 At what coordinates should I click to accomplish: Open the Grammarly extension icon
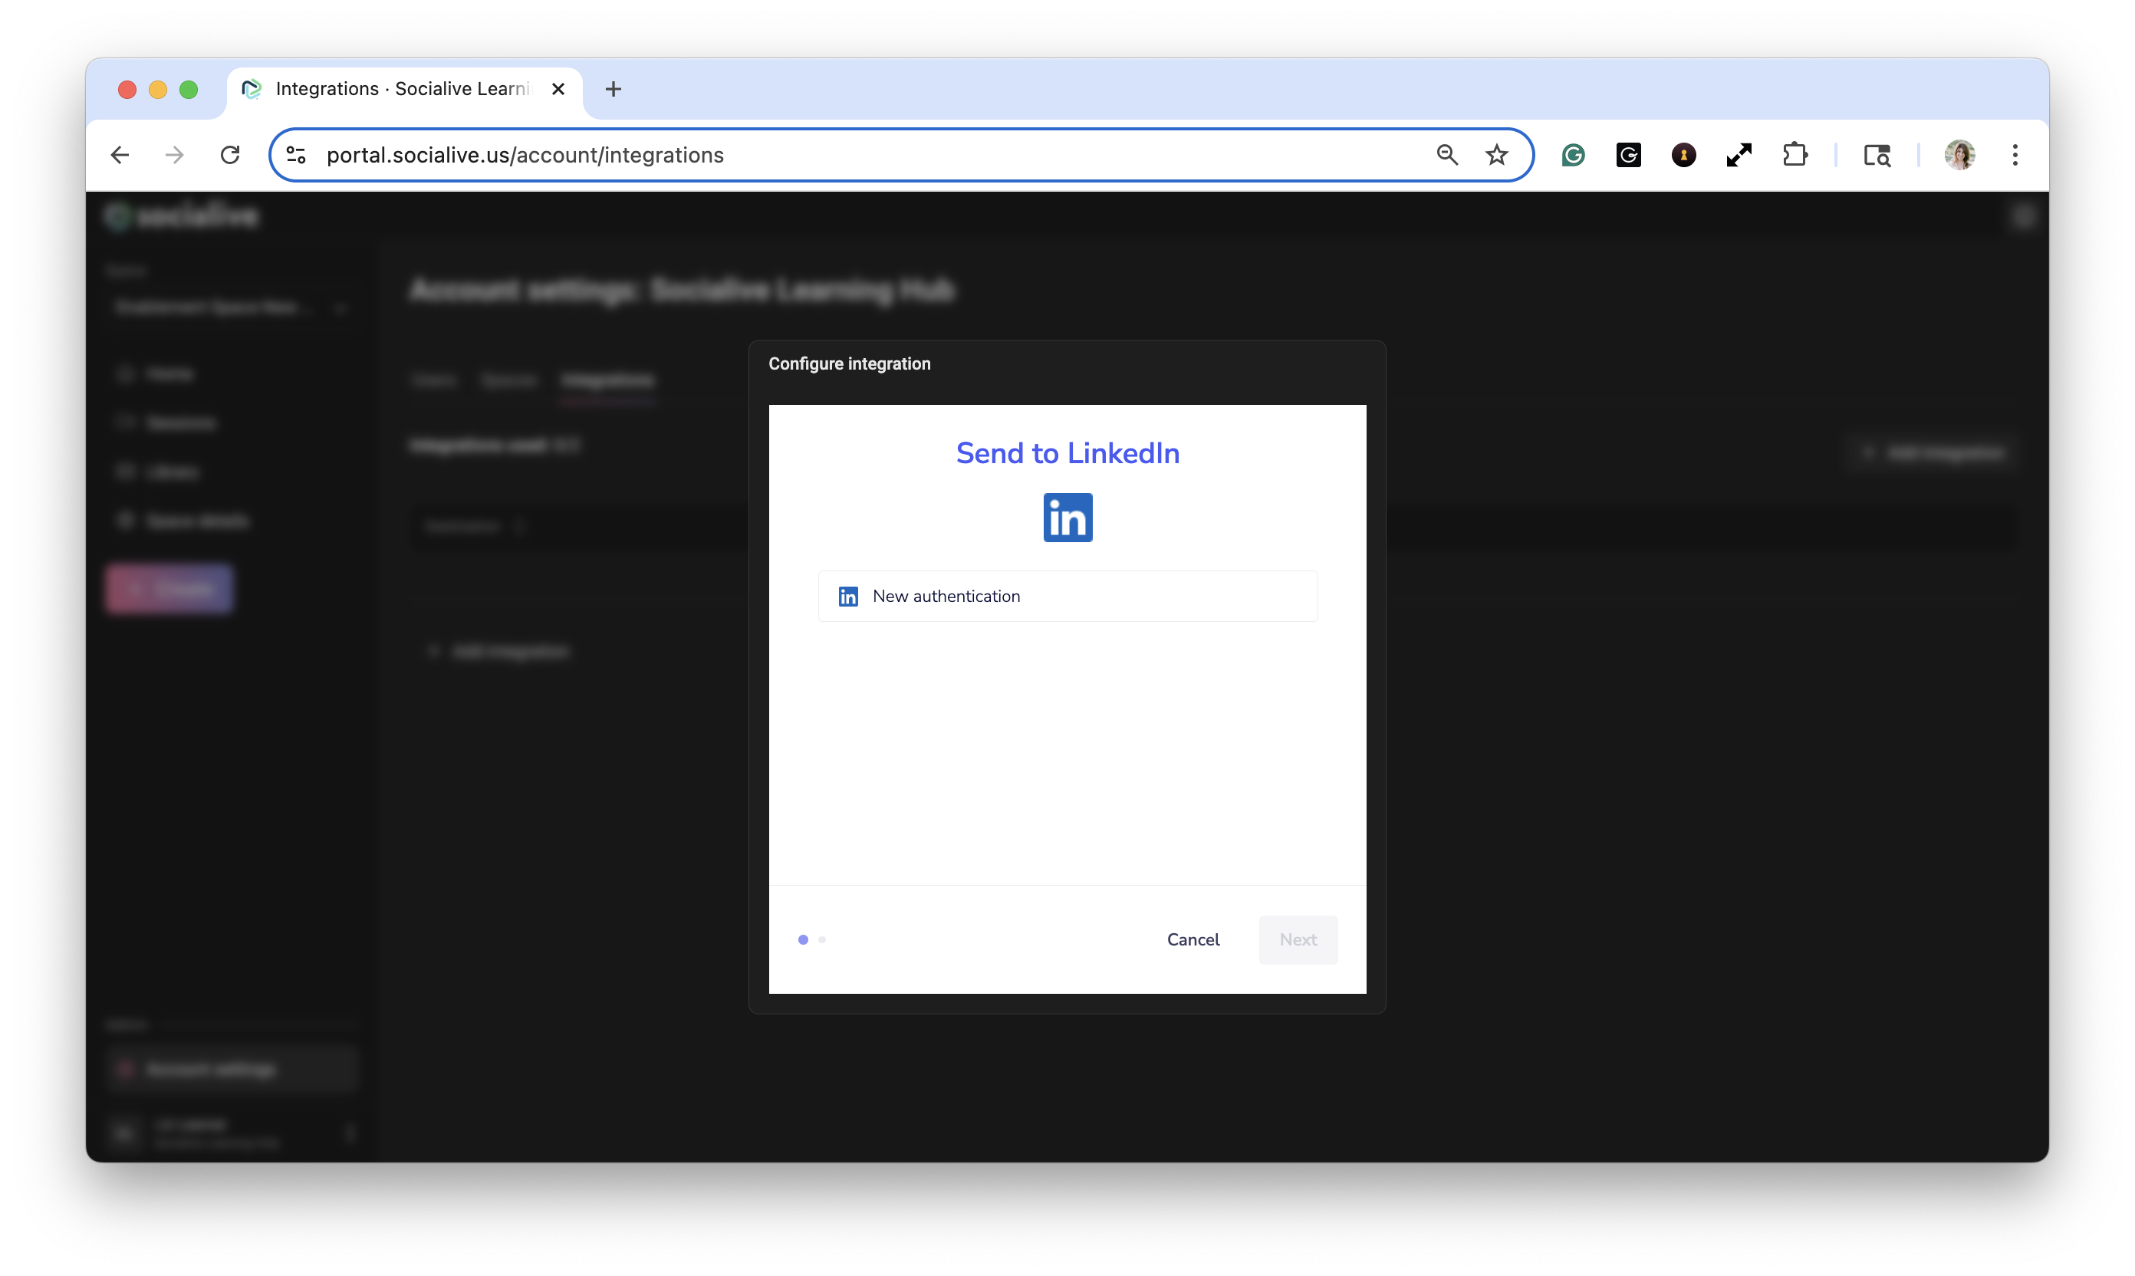1574,155
